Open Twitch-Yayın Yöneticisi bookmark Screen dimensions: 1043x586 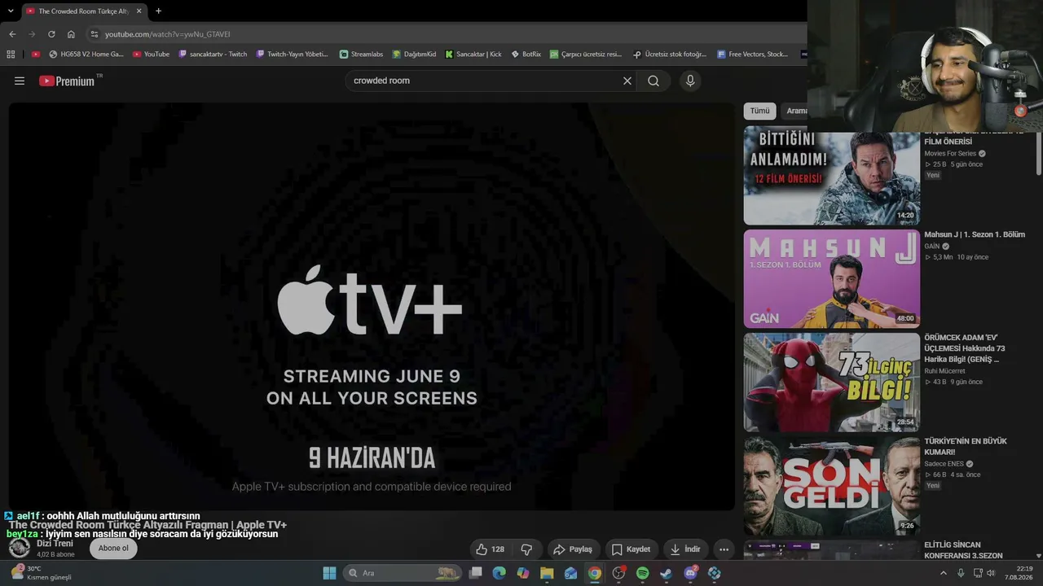[292, 55]
